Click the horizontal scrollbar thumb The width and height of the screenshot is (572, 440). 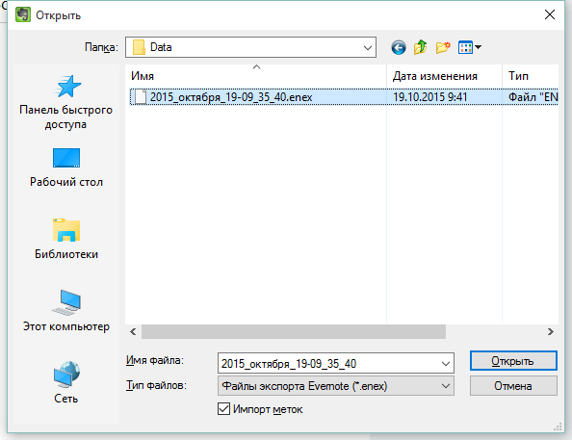click(294, 331)
